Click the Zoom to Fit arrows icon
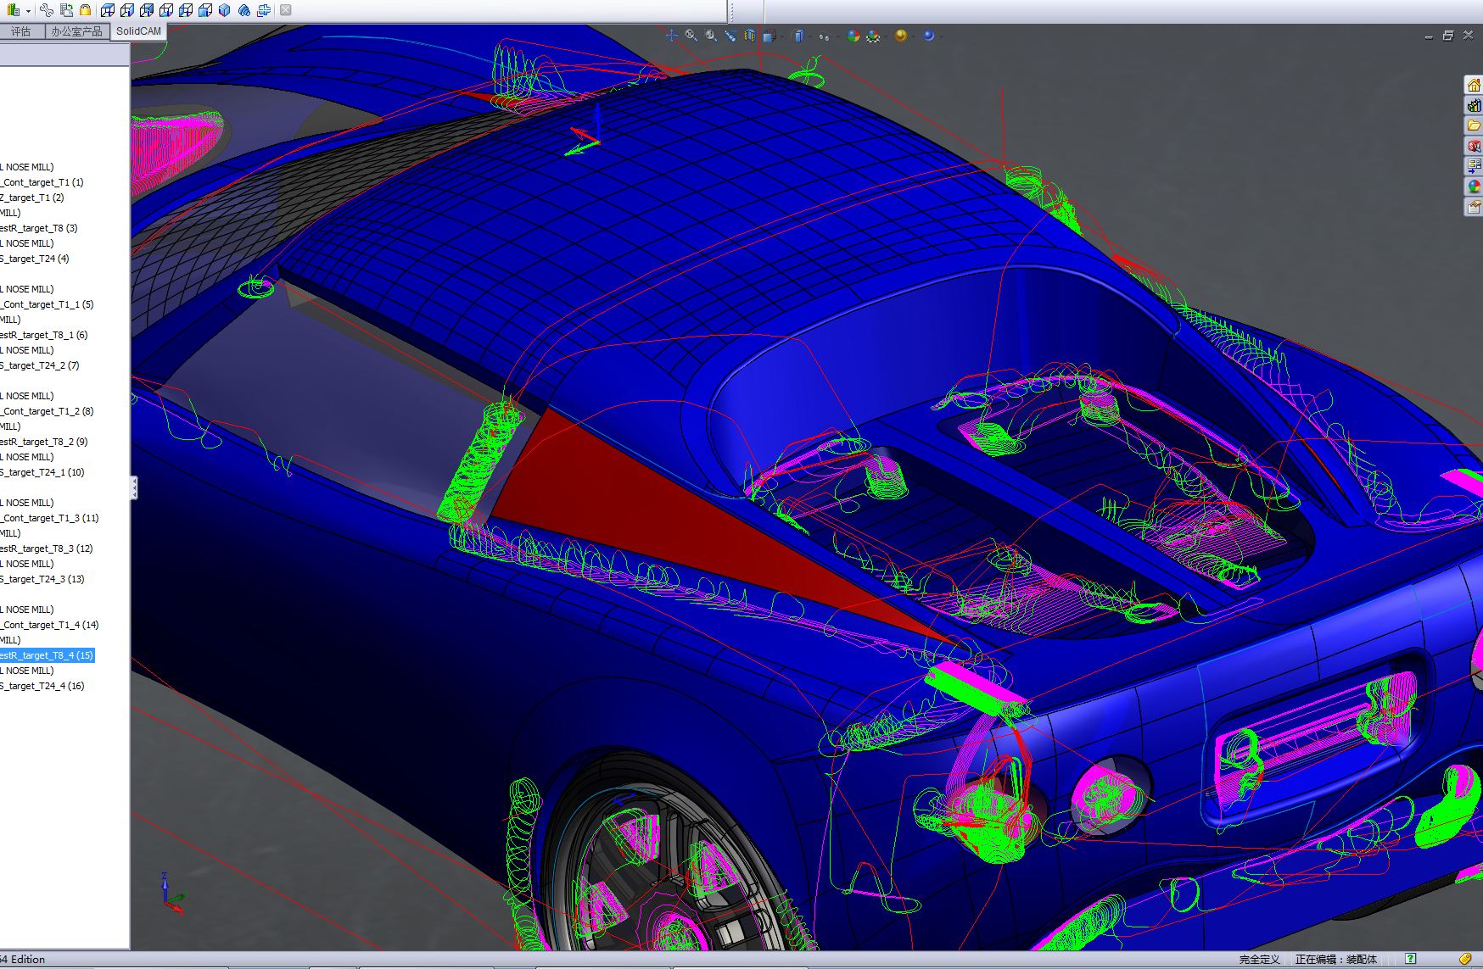The image size is (1483, 969). coord(671,36)
